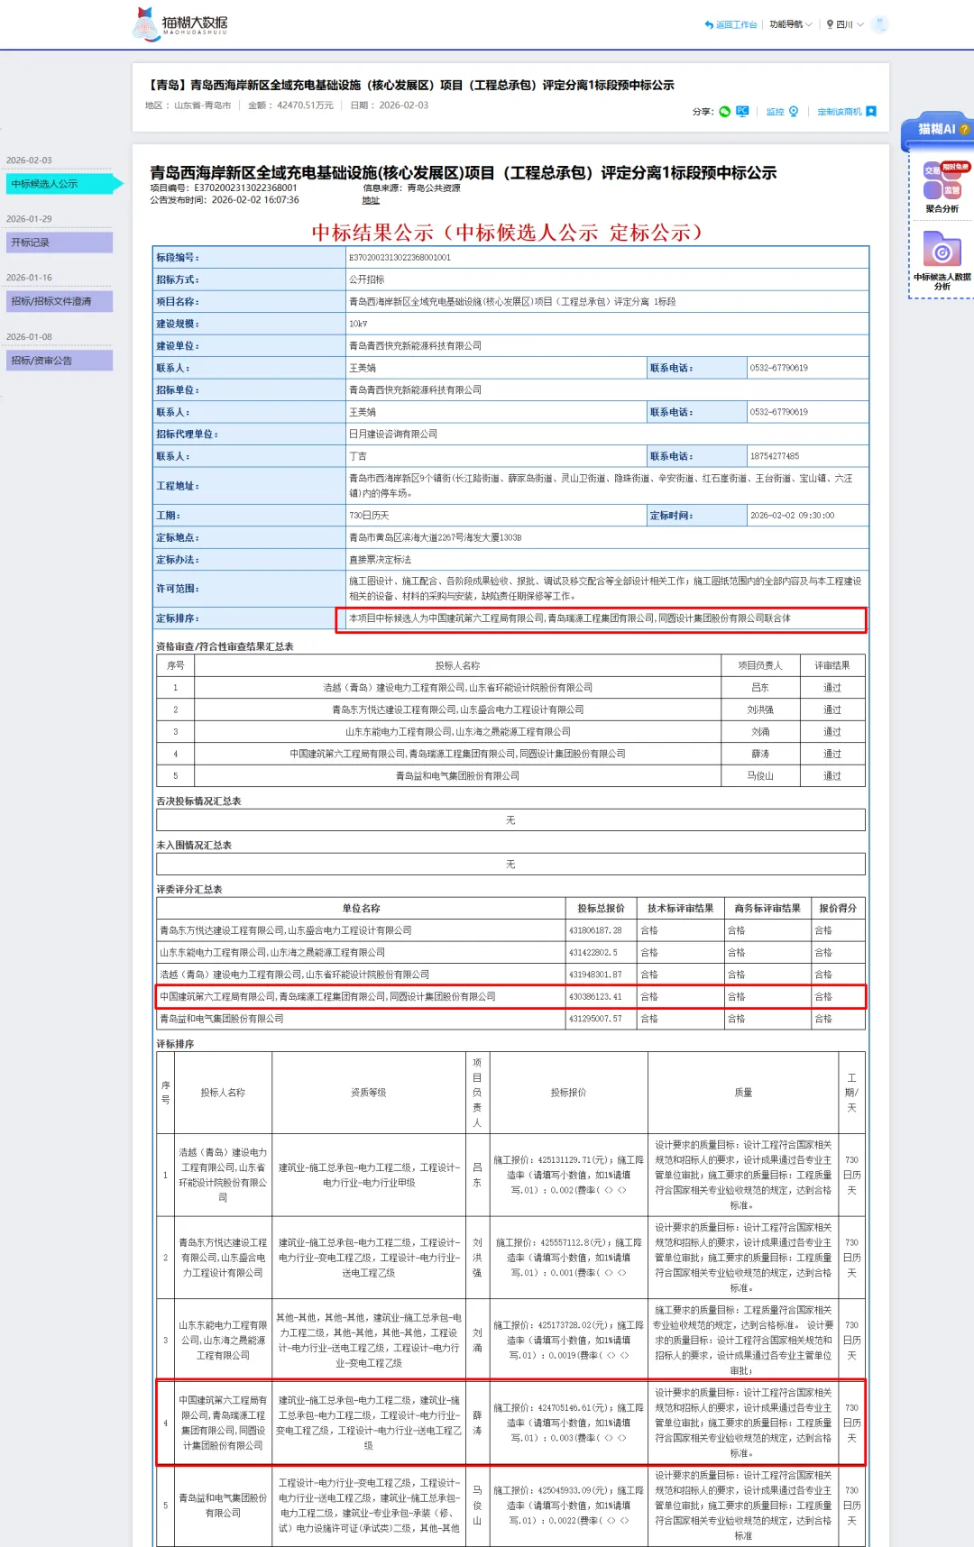Click the 技术标评审结果 column header
Image resolution: width=974 pixels, height=1547 pixels.
point(680,909)
